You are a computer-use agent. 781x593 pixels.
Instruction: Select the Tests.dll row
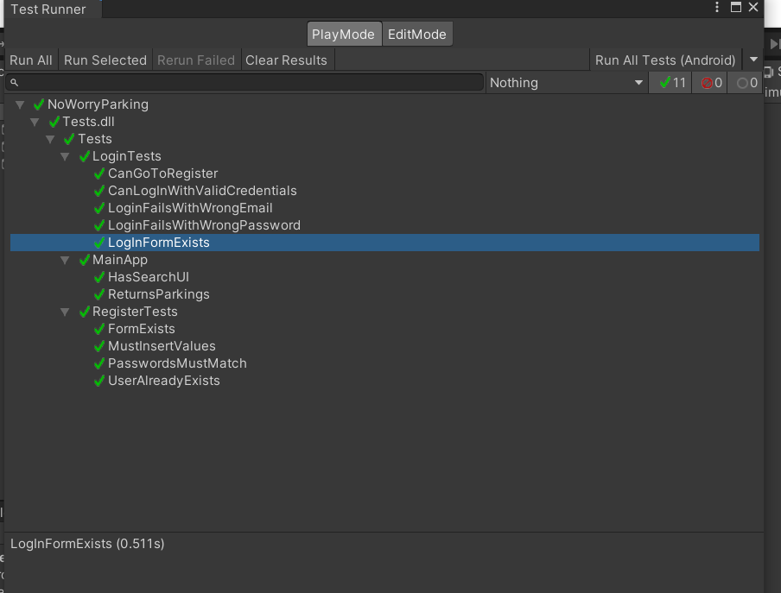[384, 122]
